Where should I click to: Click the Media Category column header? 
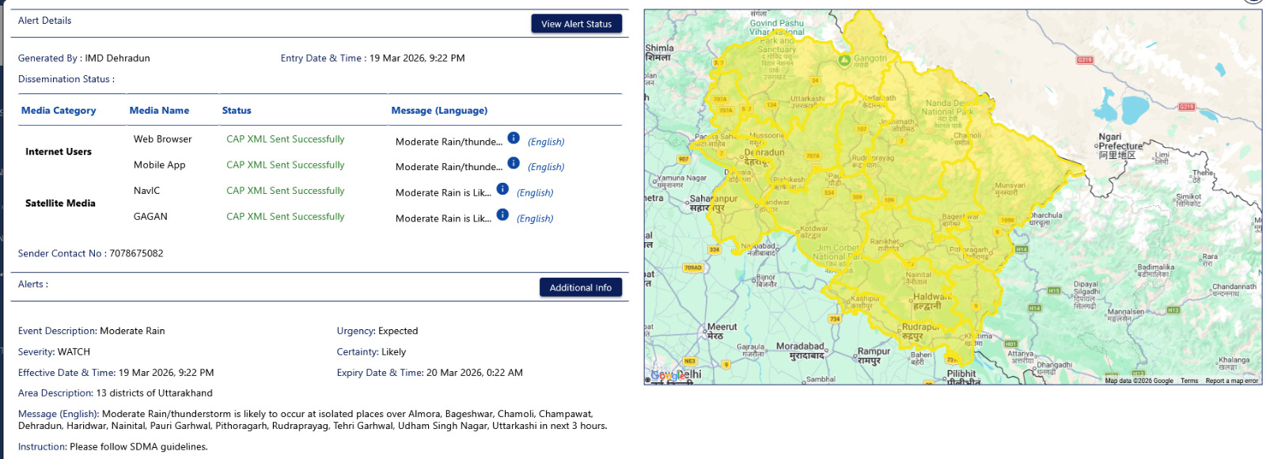pos(59,111)
